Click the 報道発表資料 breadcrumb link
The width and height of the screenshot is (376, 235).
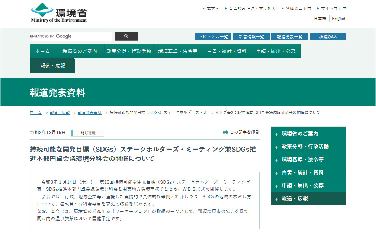coord(89,112)
